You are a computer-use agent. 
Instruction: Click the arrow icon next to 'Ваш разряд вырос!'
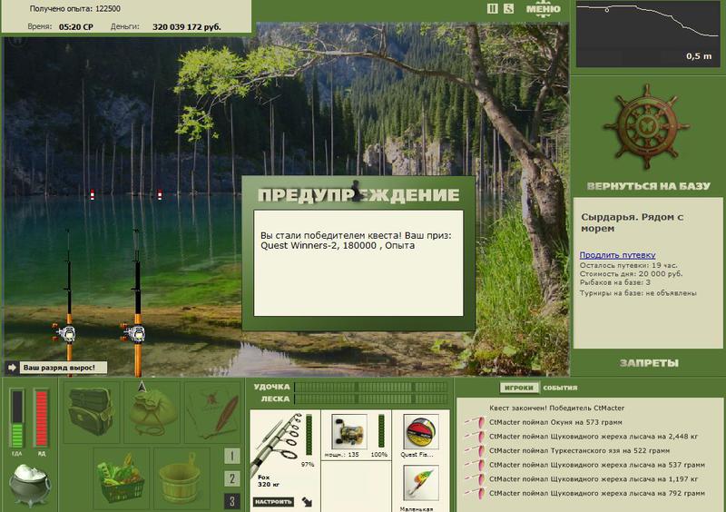(x=12, y=368)
